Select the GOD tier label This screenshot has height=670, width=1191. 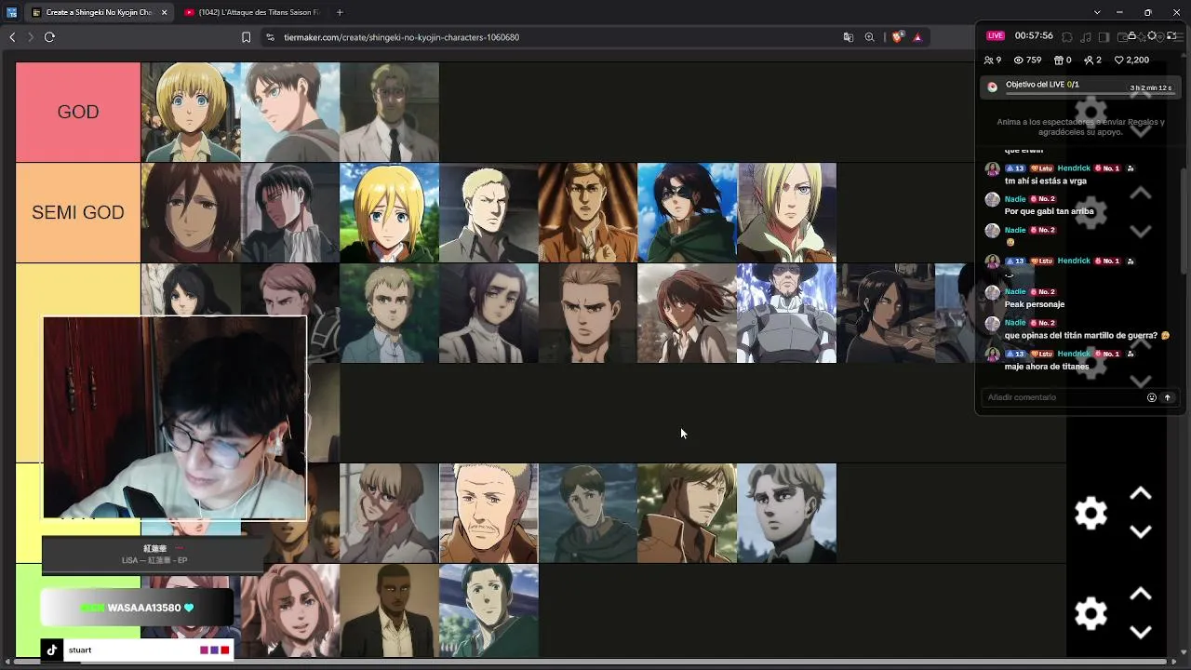click(x=78, y=112)
